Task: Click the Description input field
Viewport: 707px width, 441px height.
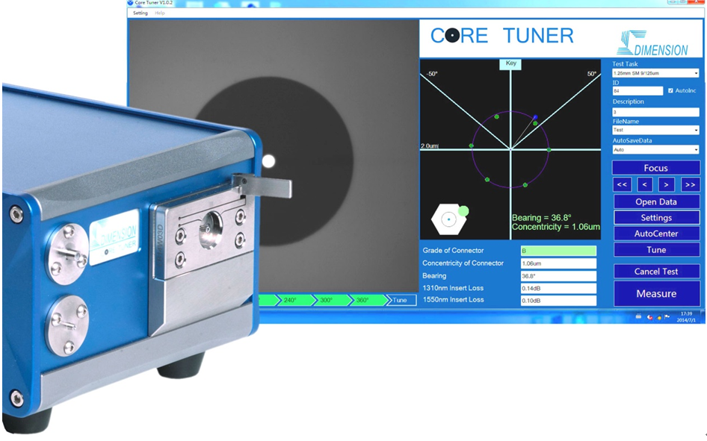Action: click(x=655, y=112)
